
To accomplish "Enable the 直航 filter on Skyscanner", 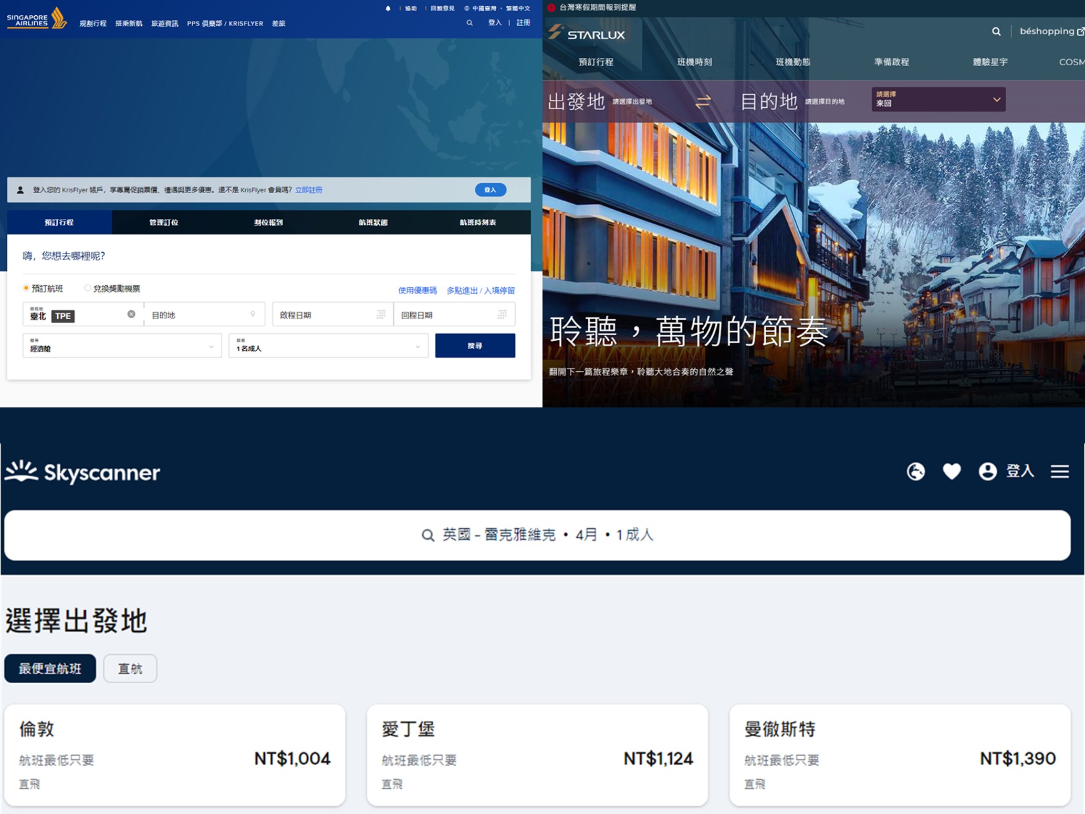I will point(130,668).
